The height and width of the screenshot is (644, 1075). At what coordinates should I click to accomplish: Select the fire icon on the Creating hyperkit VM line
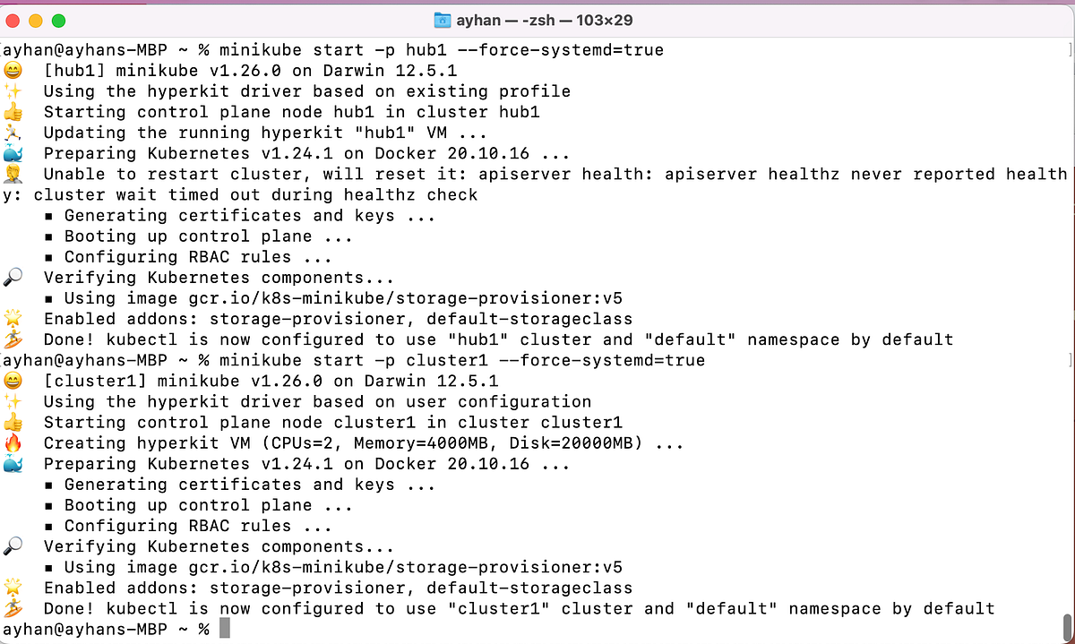tap(12, 442)
